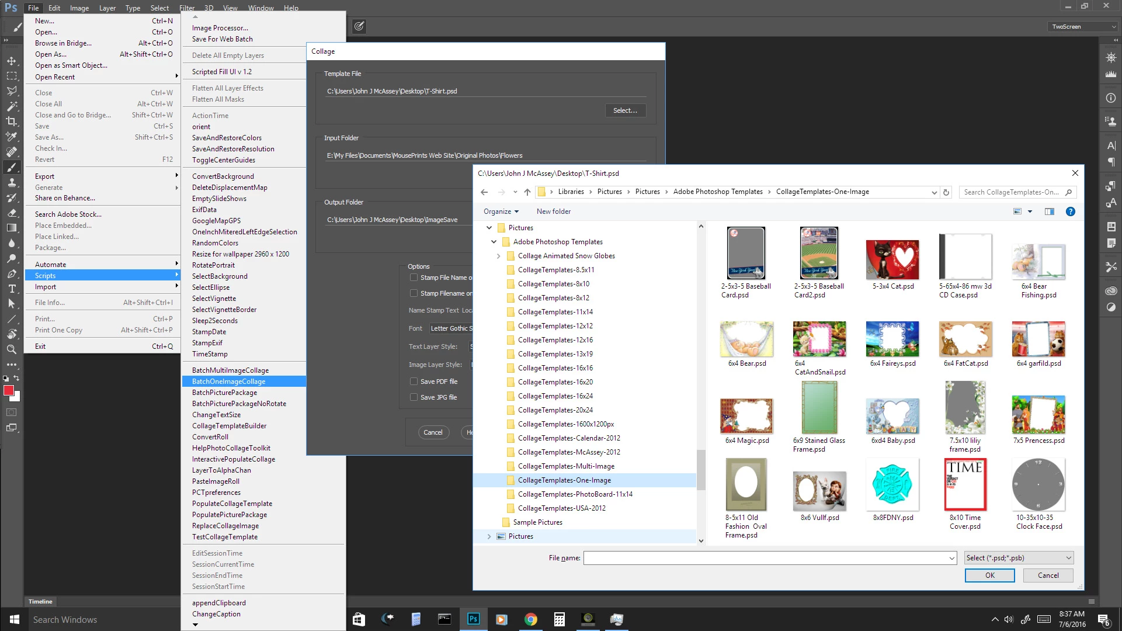Expand the Collage Animated Snow Globes folder
The image size is (1122, 631).
(498, 256)
